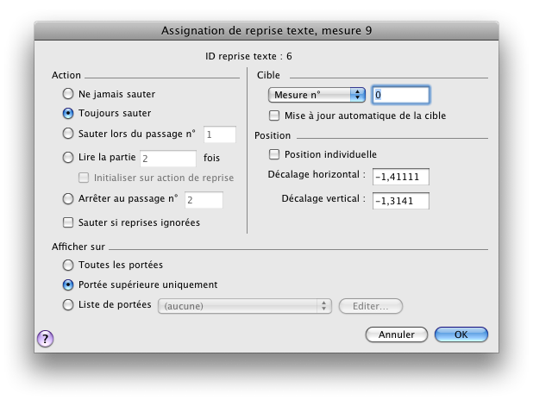533x400 pixels.
Task: Open the 'Mesure n°' dropdown
Action: click(317, 94)
